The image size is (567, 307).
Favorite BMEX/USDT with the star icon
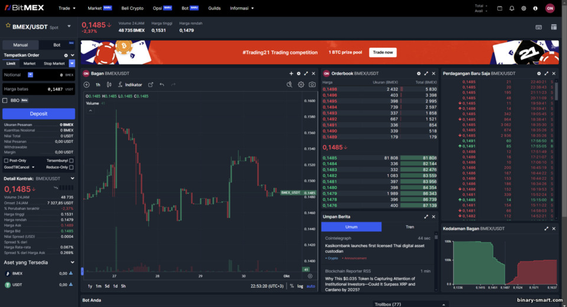pos(8,25)
